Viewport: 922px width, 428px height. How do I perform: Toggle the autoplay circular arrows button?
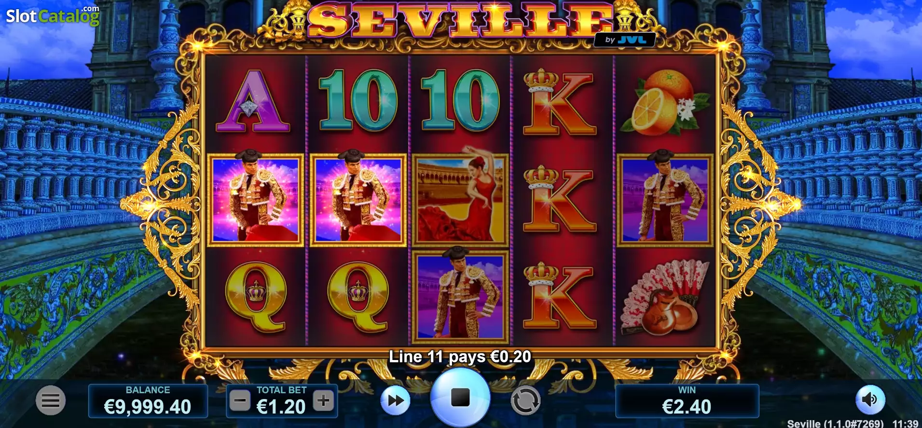point(525,400)
